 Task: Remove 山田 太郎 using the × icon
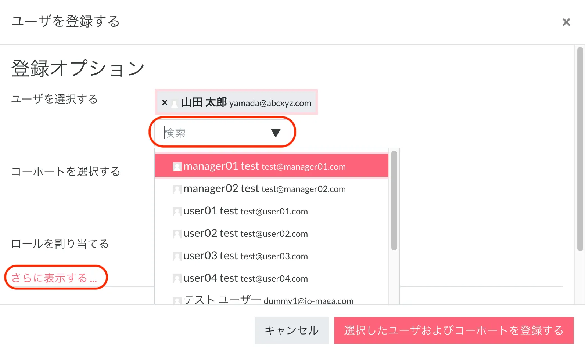[165, 103]
